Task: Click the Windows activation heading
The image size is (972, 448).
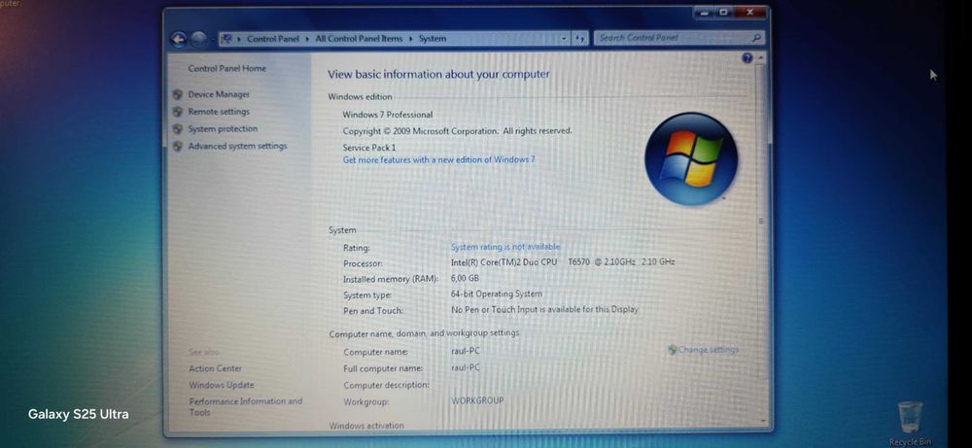Action: tap(366, 426)
